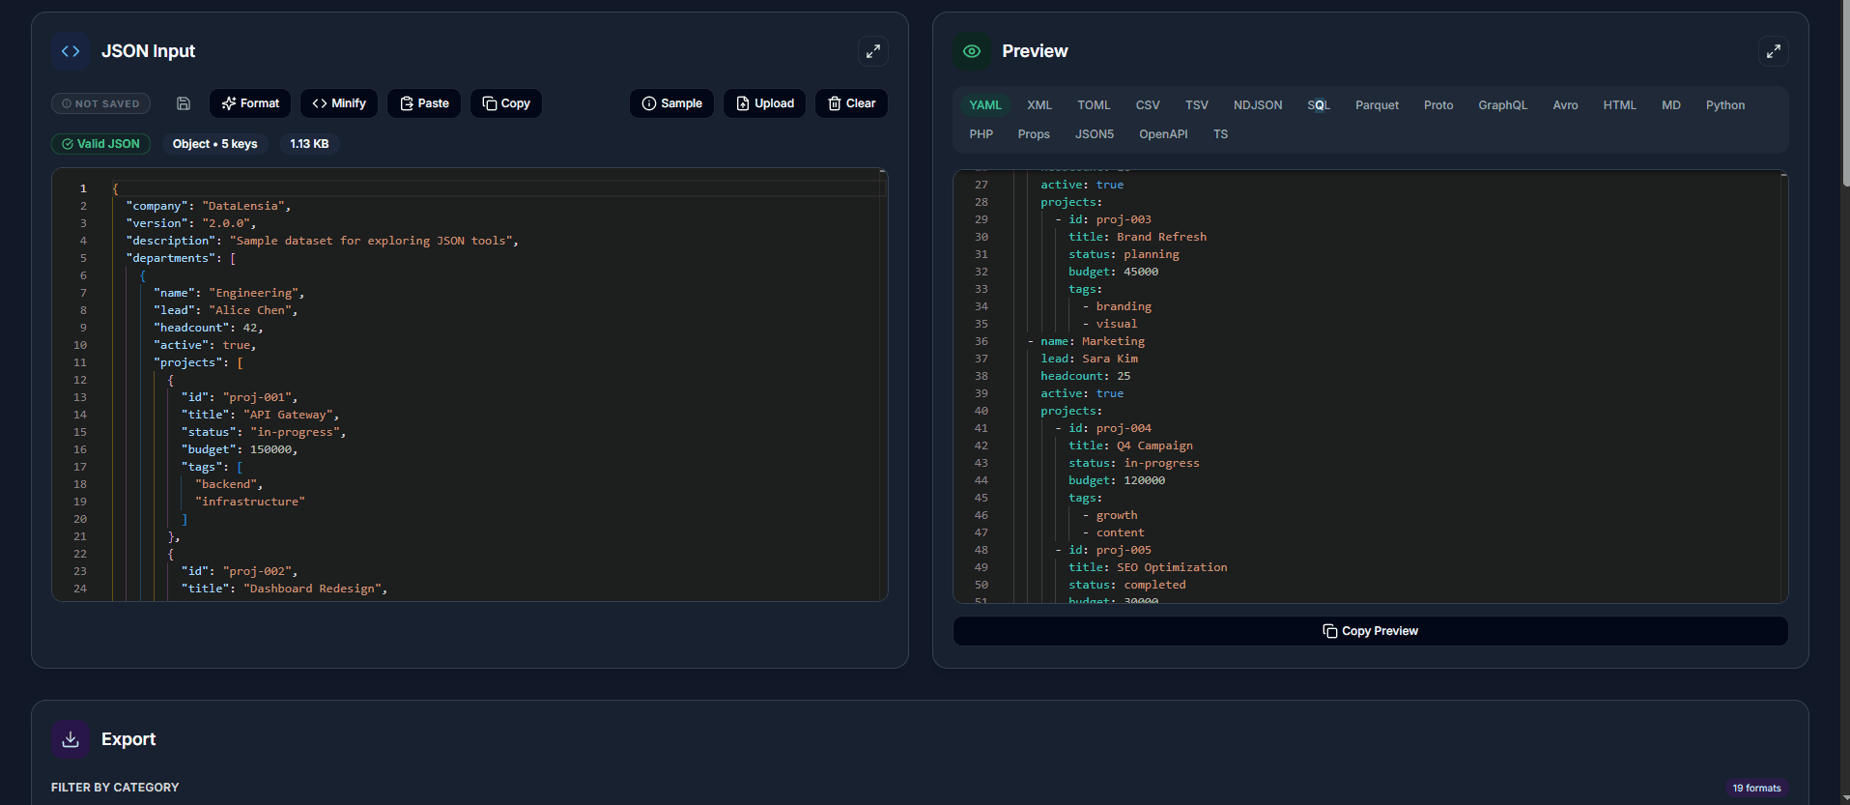This screenshot has height=805, width=1850.
Task: Expand the Preview panel to fullscreen
Action: [1774, 51]
